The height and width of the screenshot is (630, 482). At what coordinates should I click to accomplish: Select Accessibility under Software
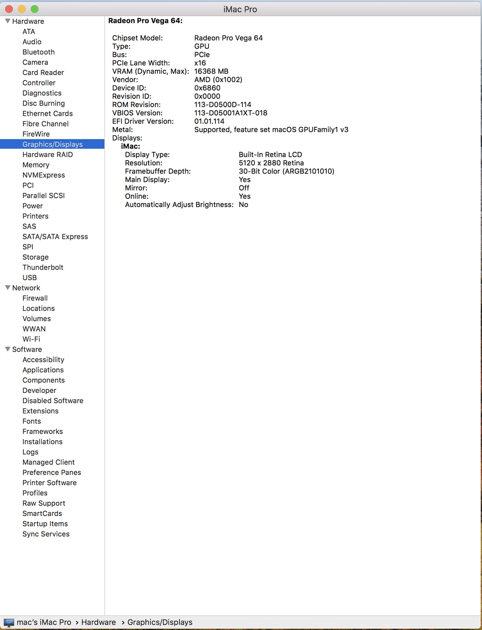click(43, 359)
